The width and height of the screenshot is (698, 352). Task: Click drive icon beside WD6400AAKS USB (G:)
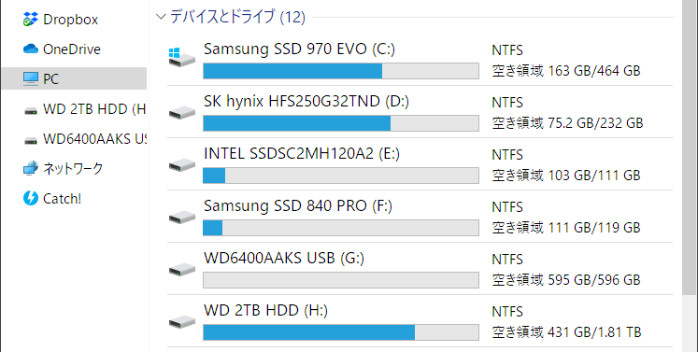pyautogui.click(x=182, y=269)
